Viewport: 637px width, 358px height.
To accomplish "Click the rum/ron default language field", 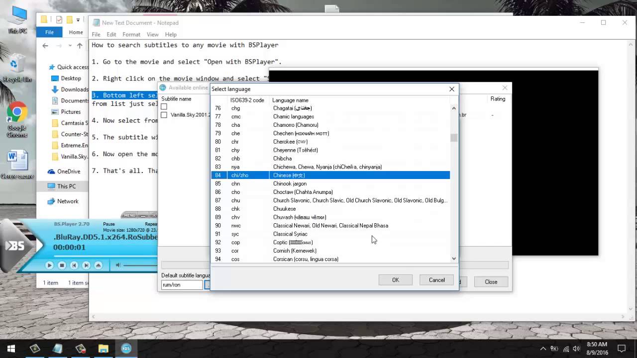I will 182,285.
